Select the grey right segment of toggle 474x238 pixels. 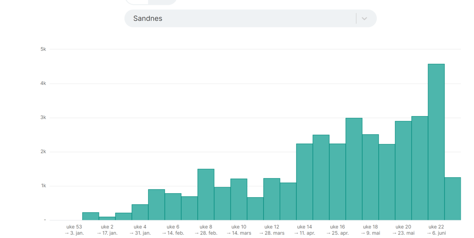point(162,2)
